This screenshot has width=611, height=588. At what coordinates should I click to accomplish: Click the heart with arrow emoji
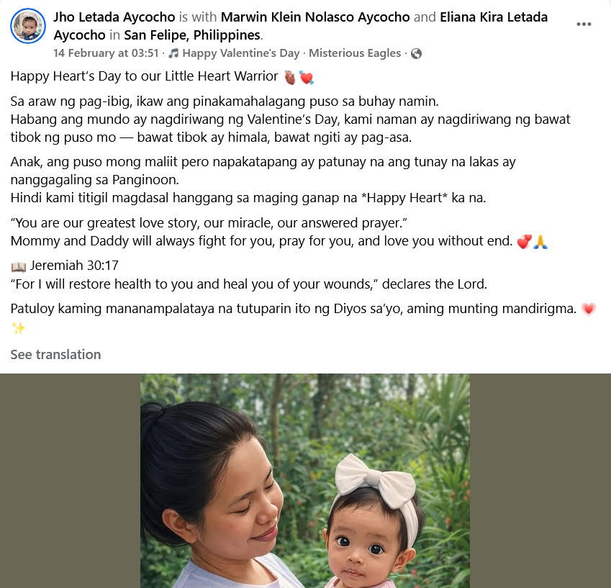point(307,78)
